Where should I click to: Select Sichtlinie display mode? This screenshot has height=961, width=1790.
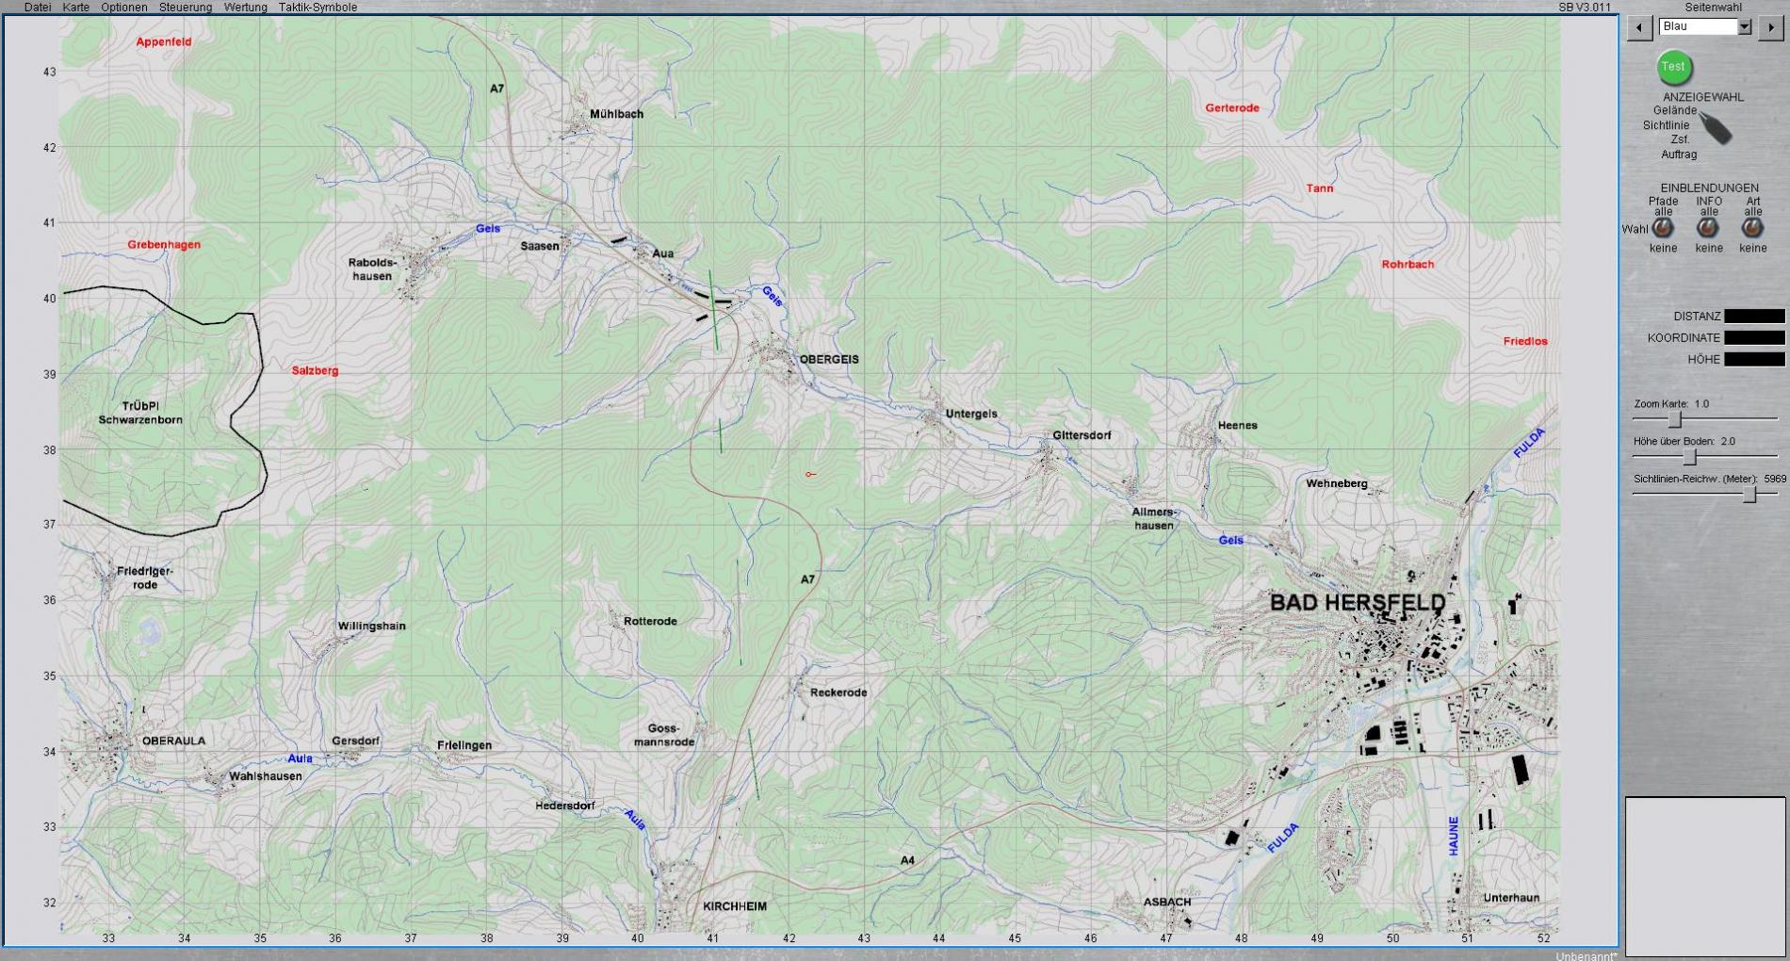point(1666,125)
